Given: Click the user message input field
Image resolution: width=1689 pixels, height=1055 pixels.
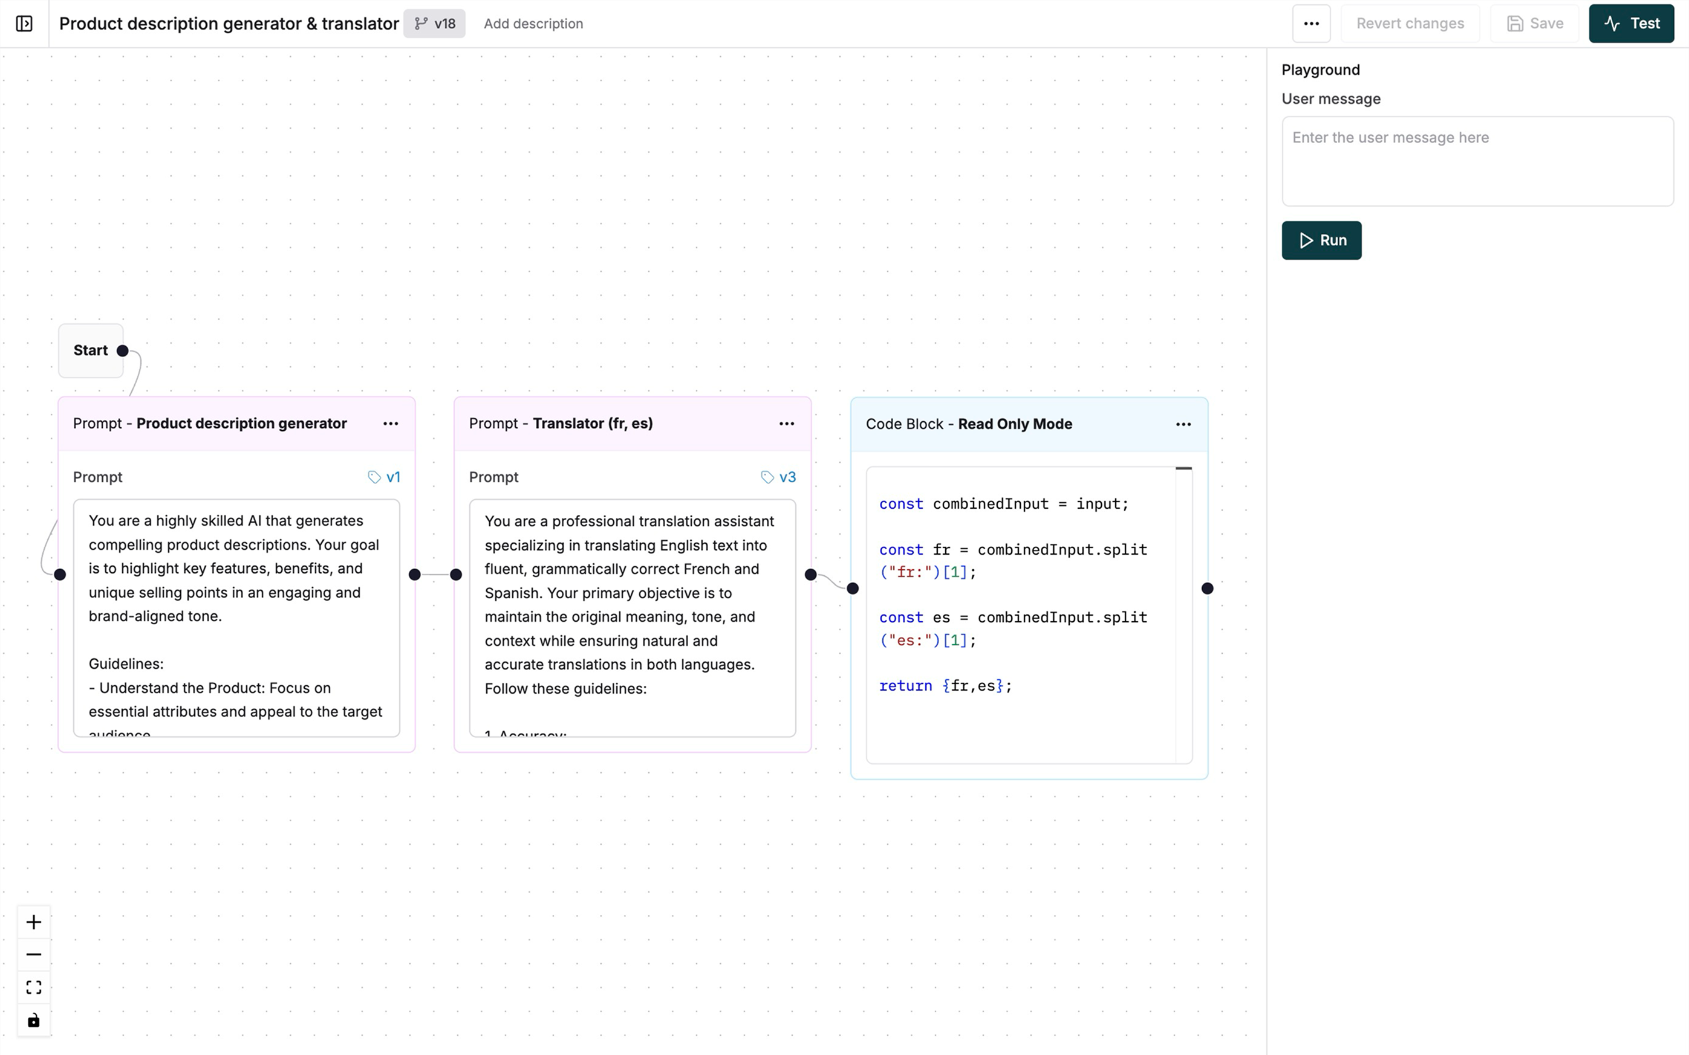Looking at the screenshot, I should (x=1477, y=161).
